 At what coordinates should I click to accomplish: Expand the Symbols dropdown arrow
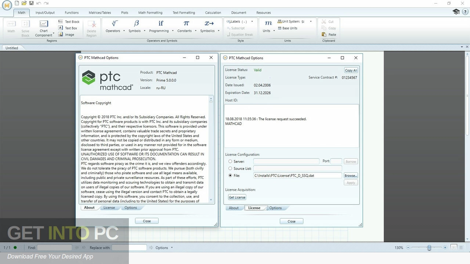tap(145, 31)
